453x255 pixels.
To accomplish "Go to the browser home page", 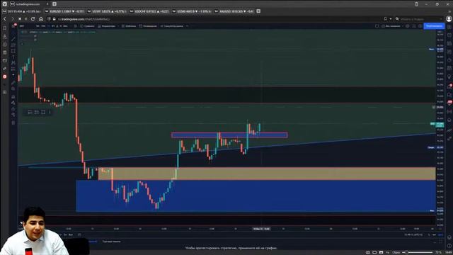I will [41, 19].
